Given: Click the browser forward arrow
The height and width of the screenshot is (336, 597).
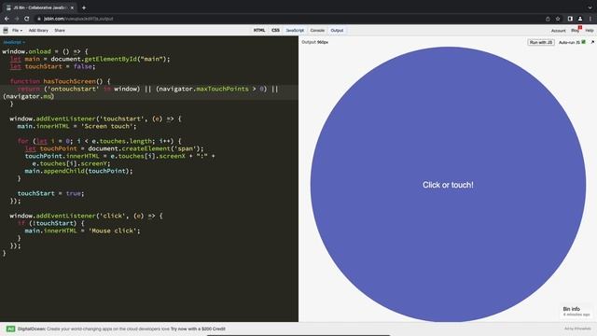Looking at the screenshot, I should (17, 19).
